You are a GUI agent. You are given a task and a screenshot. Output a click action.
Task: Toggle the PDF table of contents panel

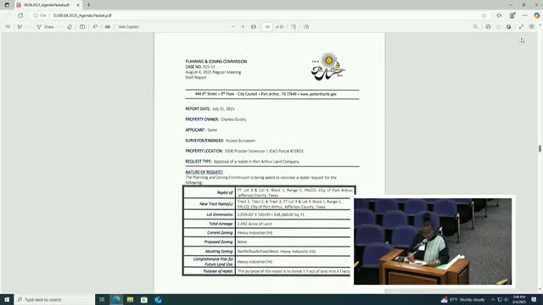pyautogui.click(x=8, y=26)
